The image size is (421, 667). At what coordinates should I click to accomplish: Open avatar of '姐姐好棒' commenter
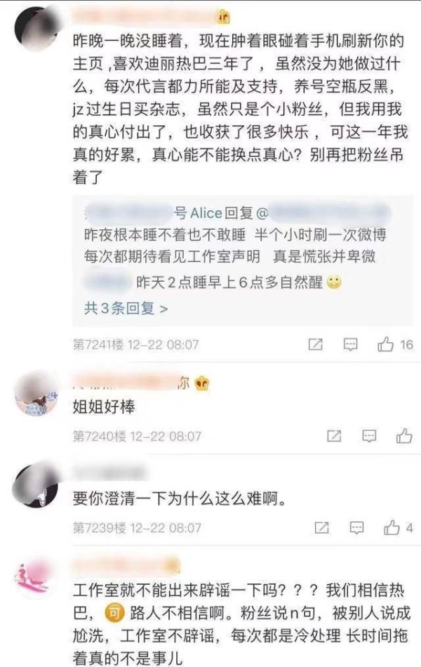(36, 393)
